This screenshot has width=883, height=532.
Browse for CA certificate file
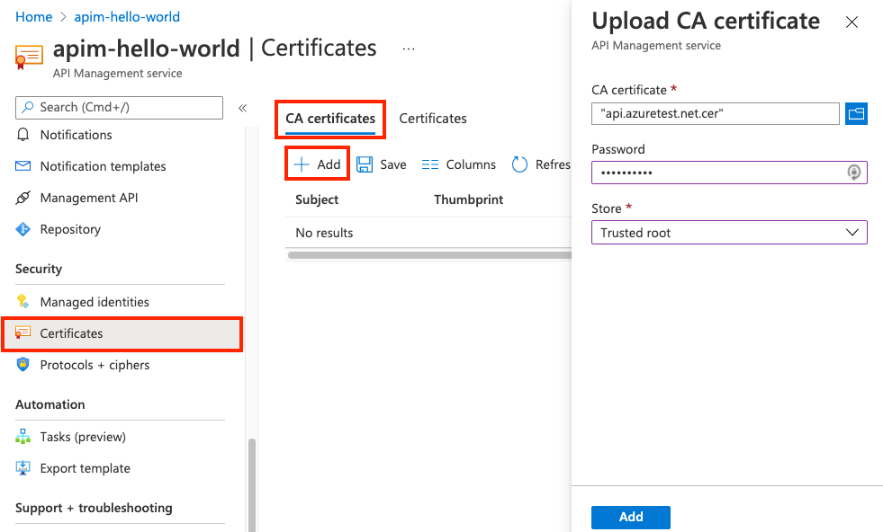pos(856,113)
